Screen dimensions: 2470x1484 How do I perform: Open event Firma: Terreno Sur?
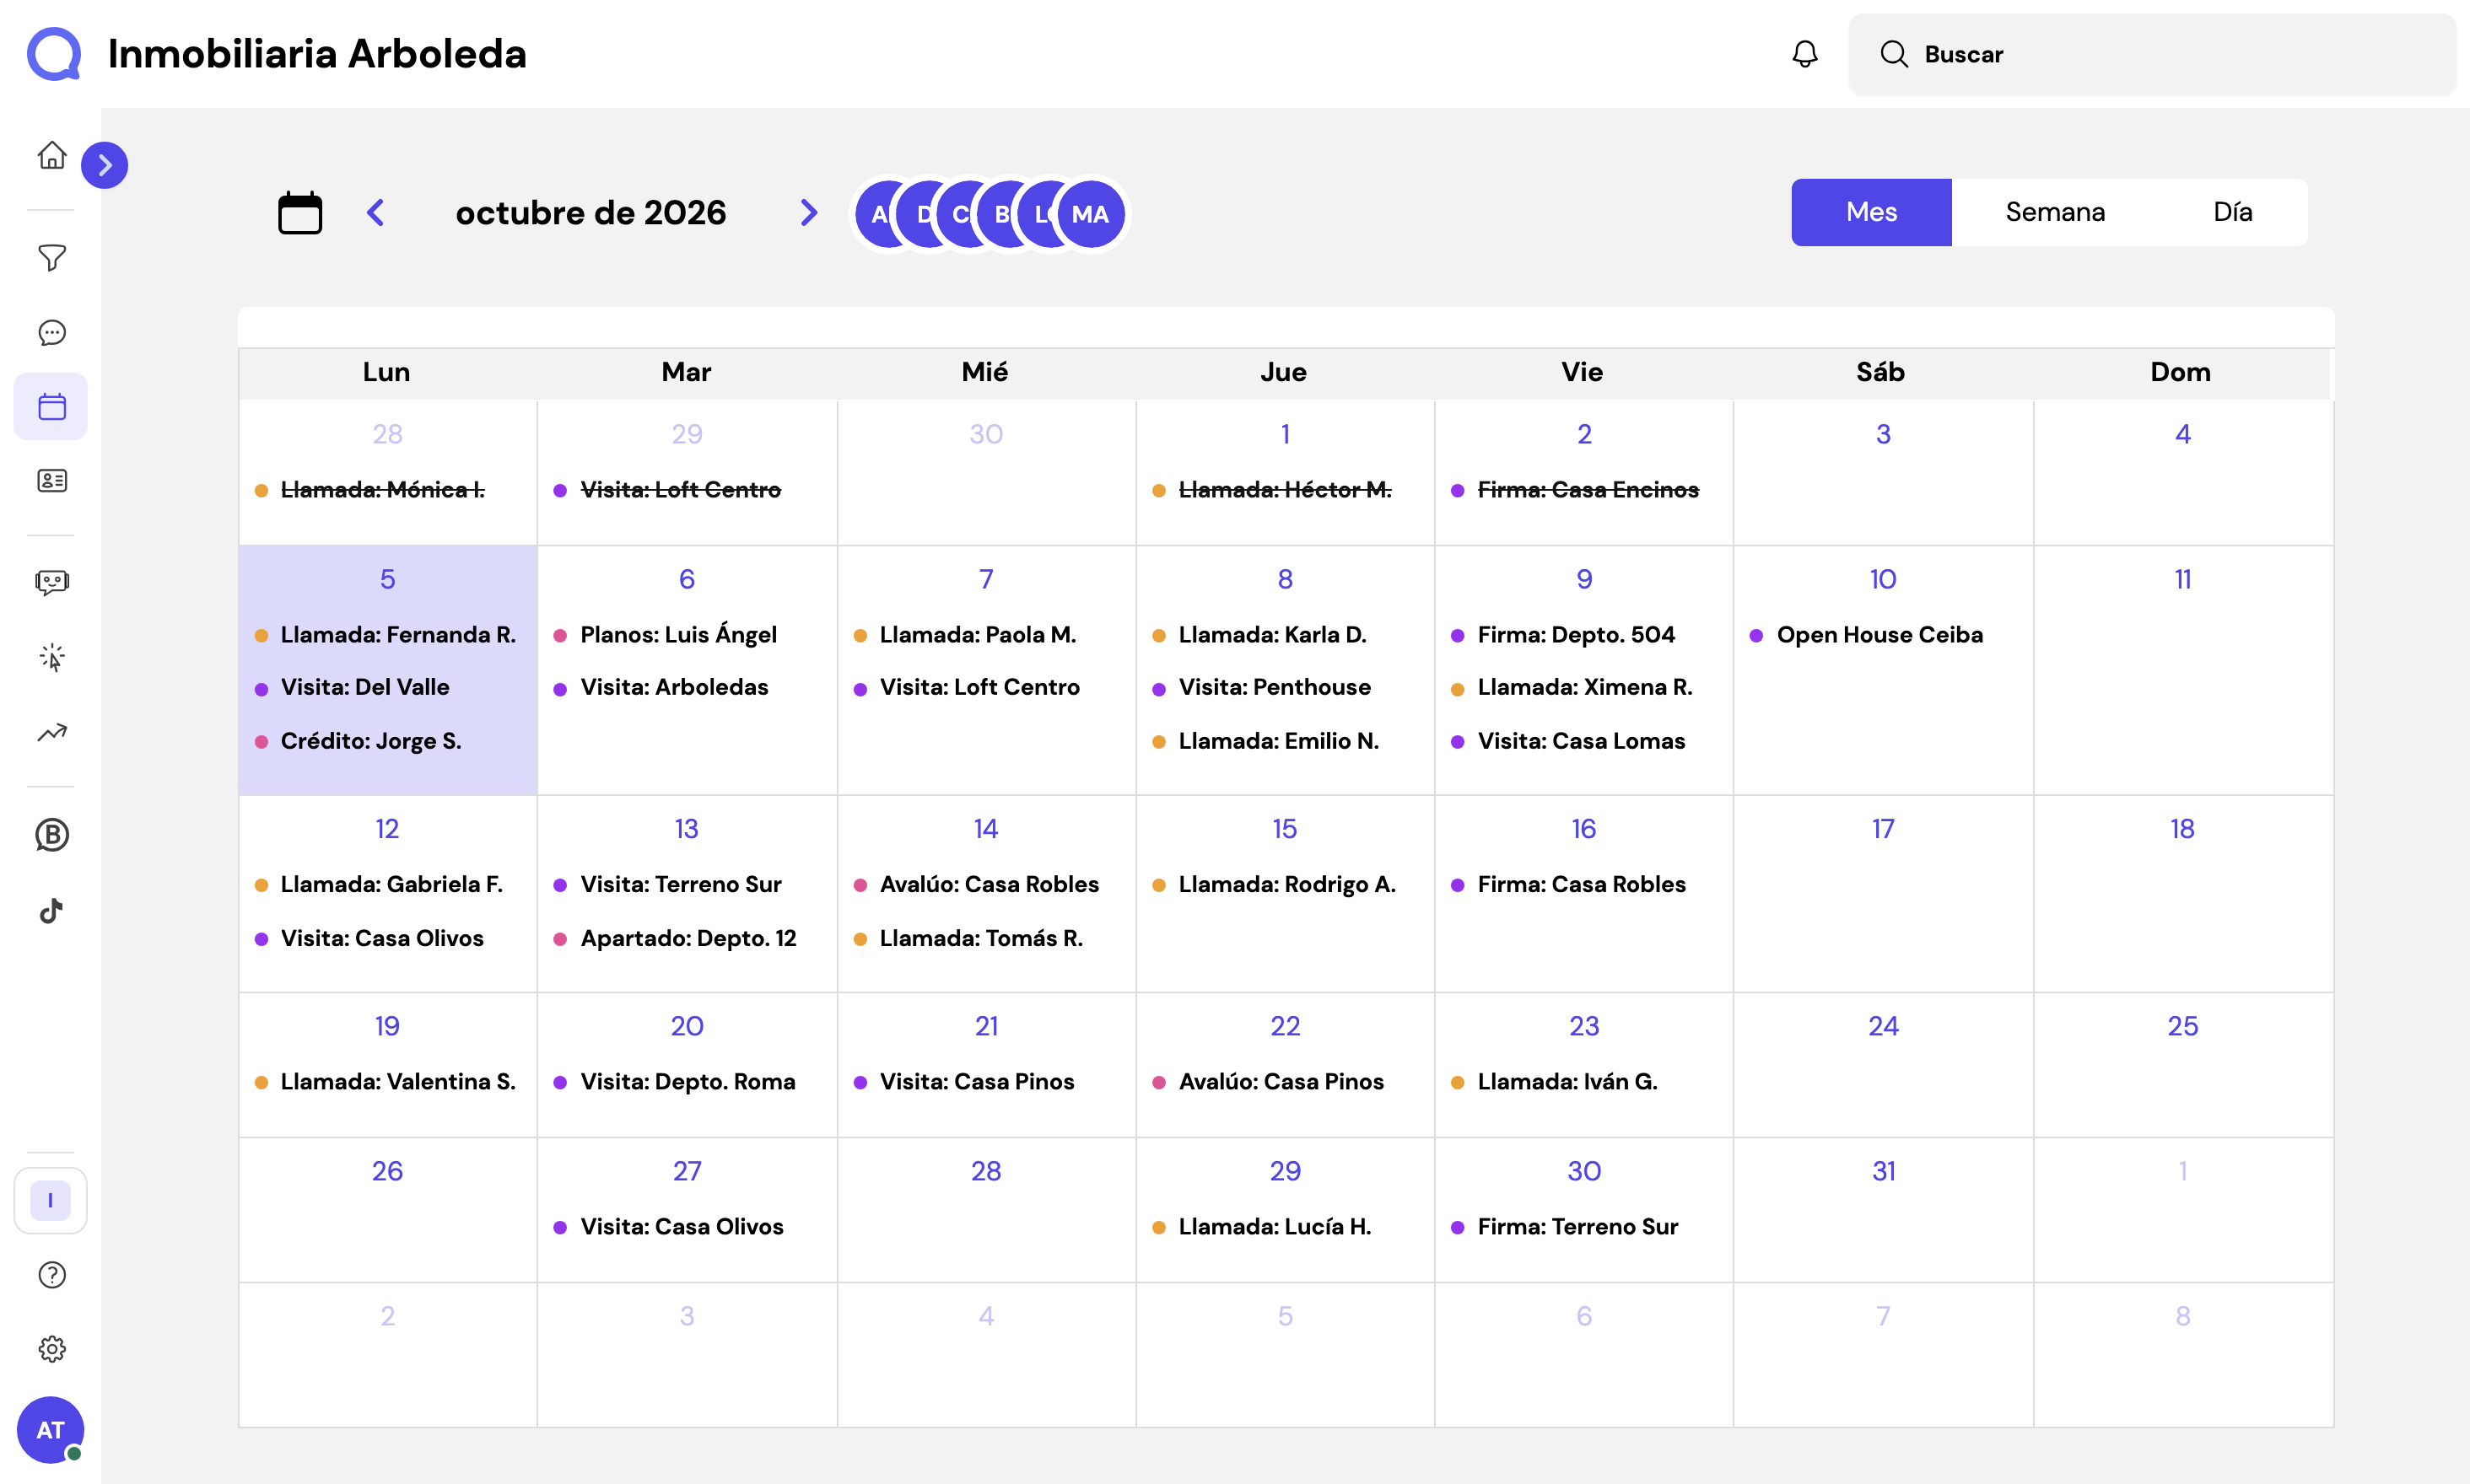pos(1566,1227)
